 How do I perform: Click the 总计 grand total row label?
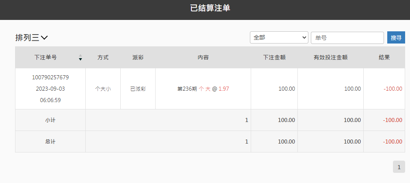click(50, 142)
